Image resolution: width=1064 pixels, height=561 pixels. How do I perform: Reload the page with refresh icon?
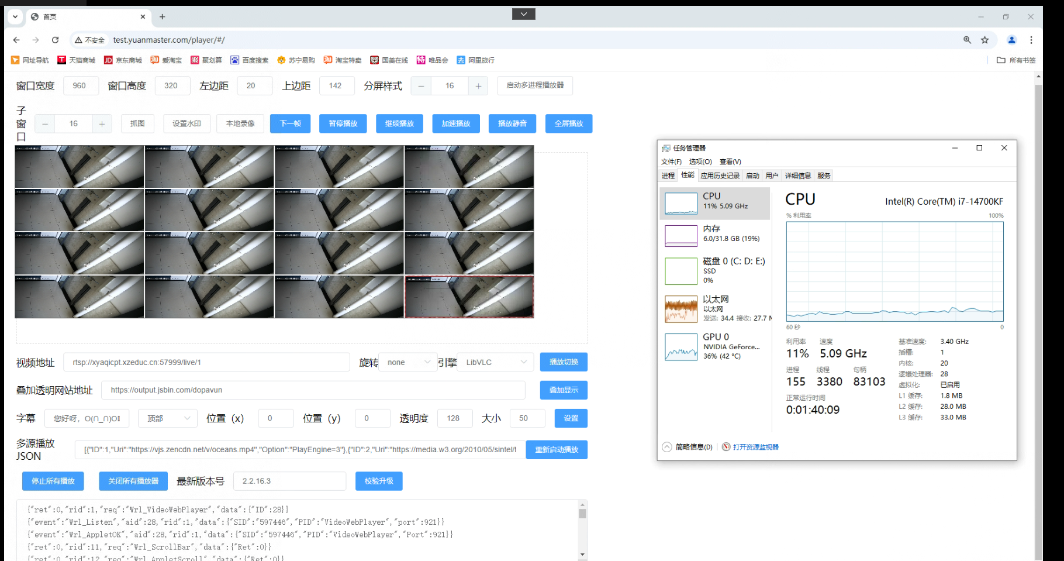click(55, 40)
